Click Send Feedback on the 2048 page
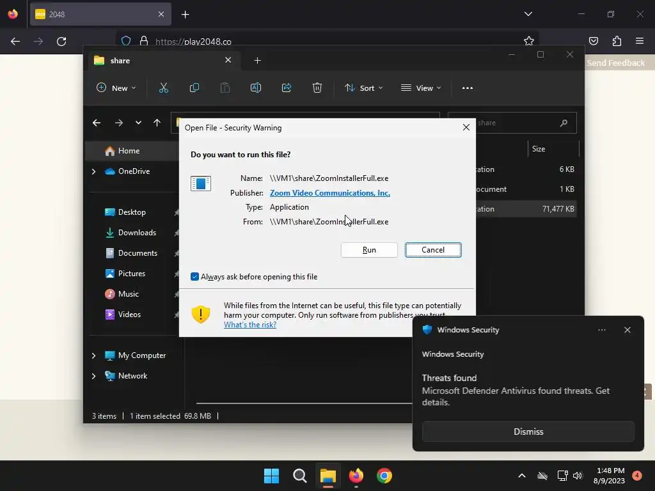The height and width of the screenshot is (491, 655). coord(616,63)
